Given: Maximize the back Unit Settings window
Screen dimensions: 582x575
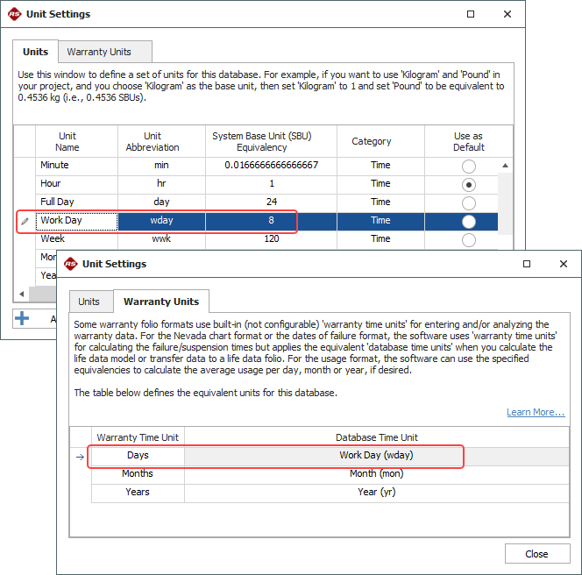Looking at the screenshot, I should (x=471, y=14).
